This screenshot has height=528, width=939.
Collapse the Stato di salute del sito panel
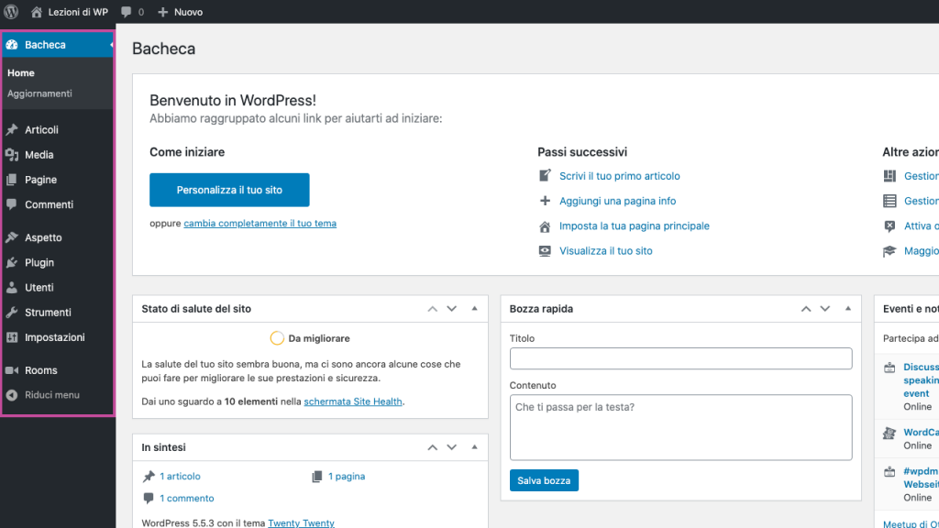[x=474, y=308]
